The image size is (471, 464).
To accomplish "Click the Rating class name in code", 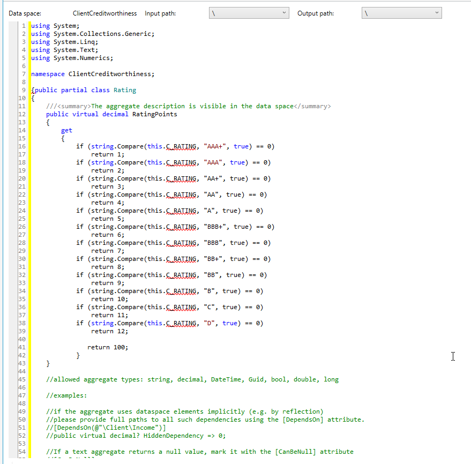I will tap(125, 90).
